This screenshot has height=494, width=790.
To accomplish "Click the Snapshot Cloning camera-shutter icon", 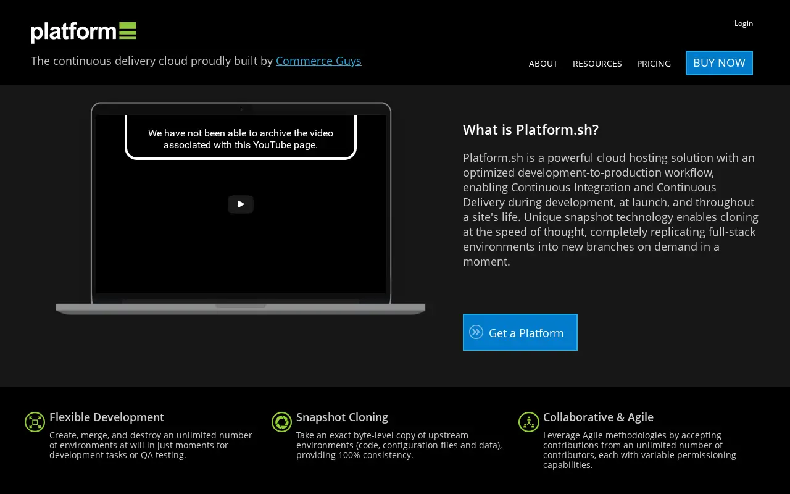I will pyautogui.click(x=281, y=422).
